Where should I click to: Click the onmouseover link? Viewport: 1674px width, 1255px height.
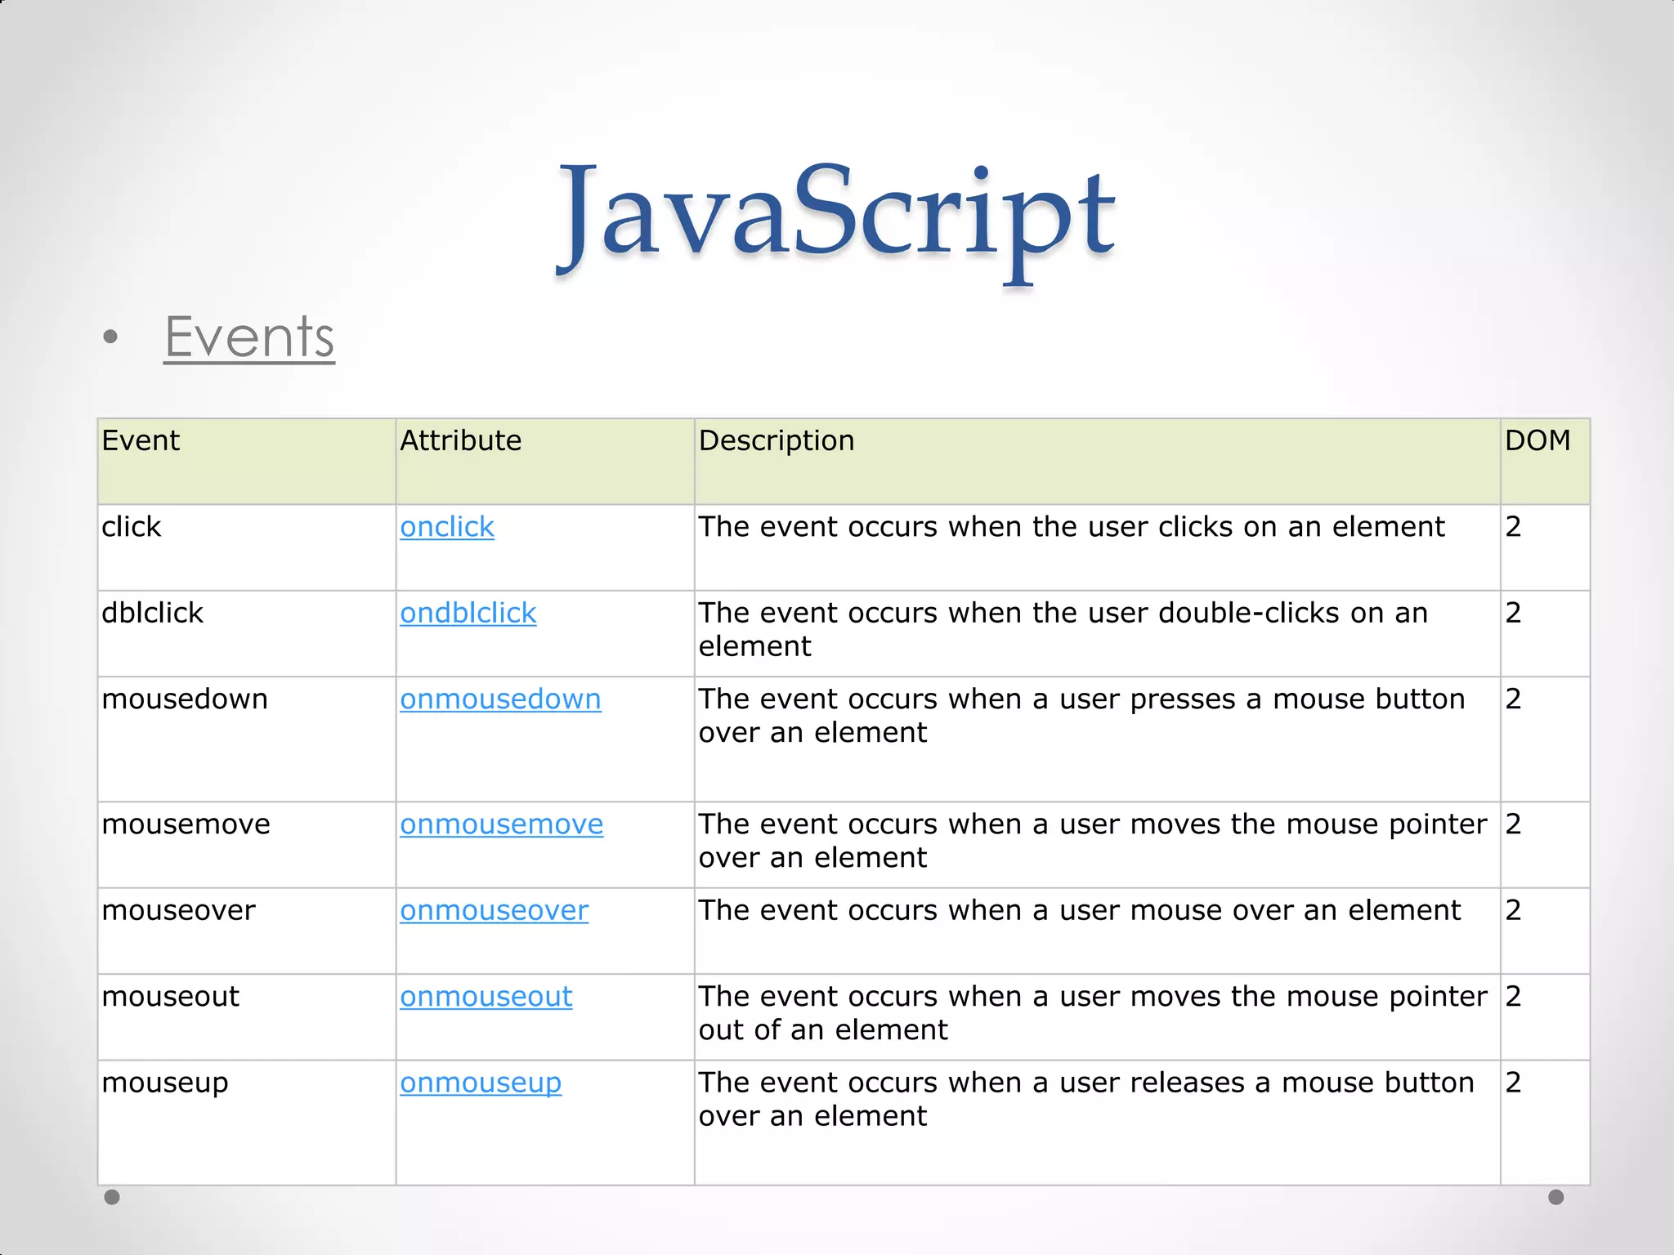pos(495,910)
